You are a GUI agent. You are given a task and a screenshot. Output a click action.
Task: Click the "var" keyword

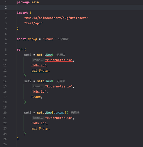20,50
